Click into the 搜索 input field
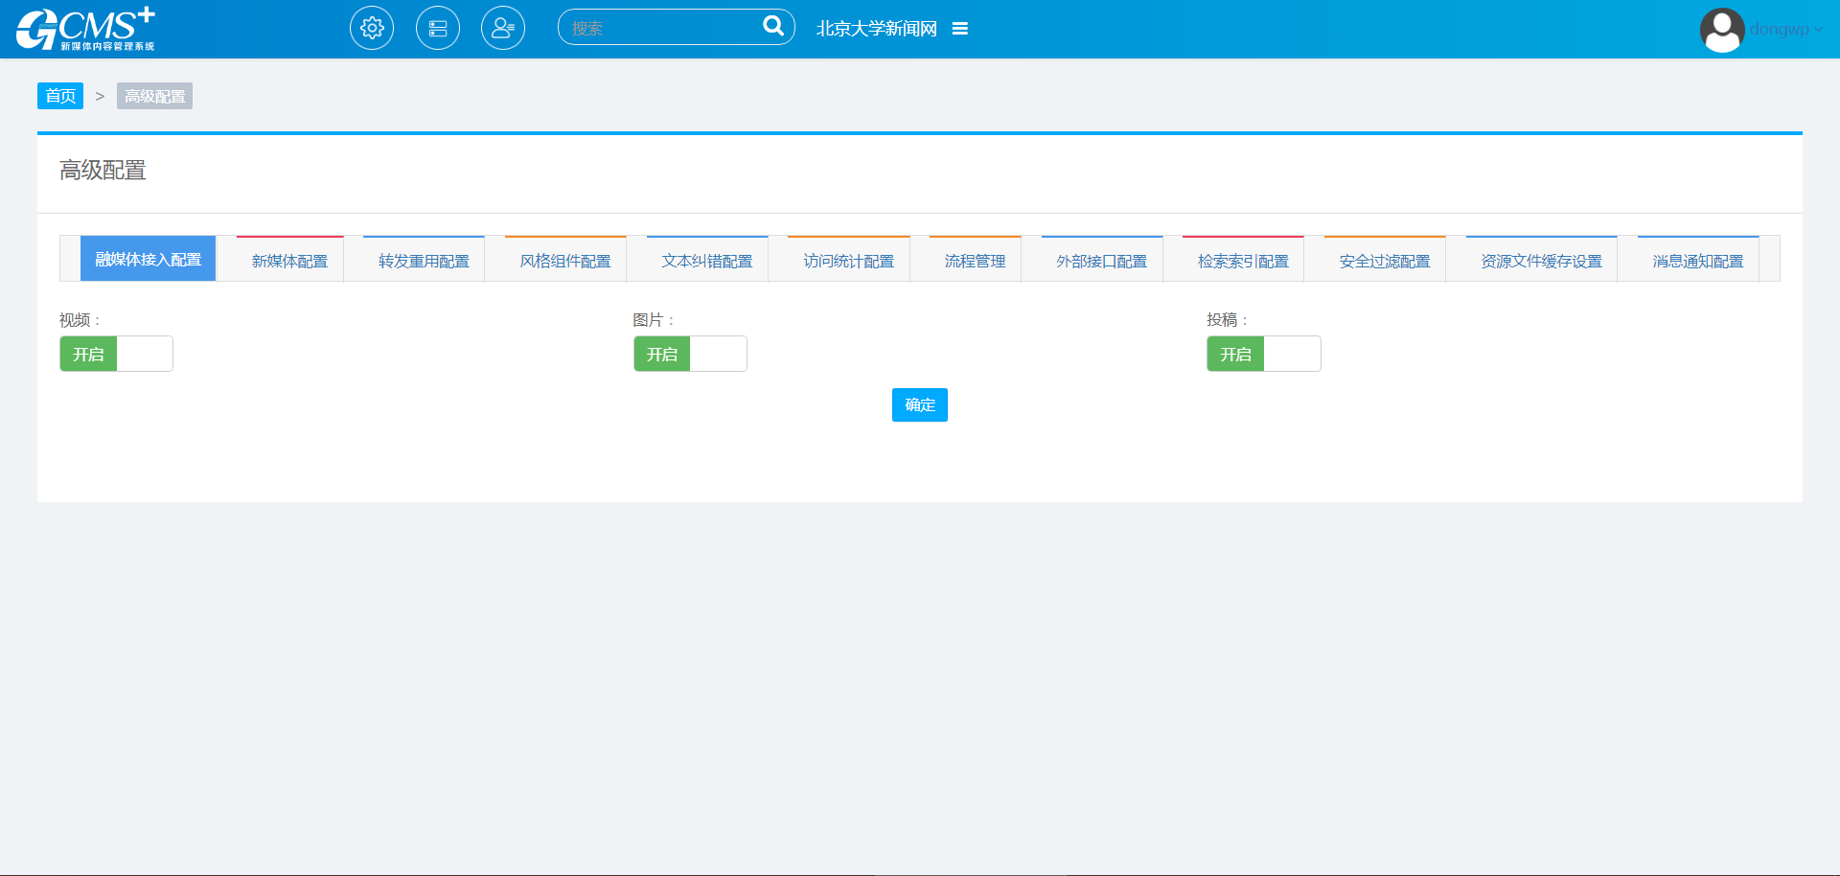 coord(661,28)
